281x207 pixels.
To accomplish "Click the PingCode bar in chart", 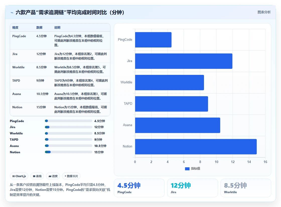I will [153, 40].
